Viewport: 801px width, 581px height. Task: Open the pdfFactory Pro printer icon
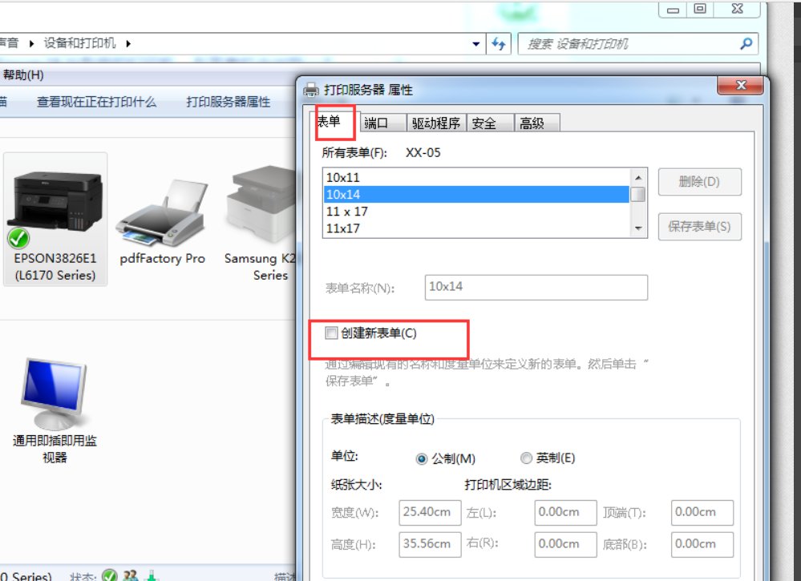161,208
